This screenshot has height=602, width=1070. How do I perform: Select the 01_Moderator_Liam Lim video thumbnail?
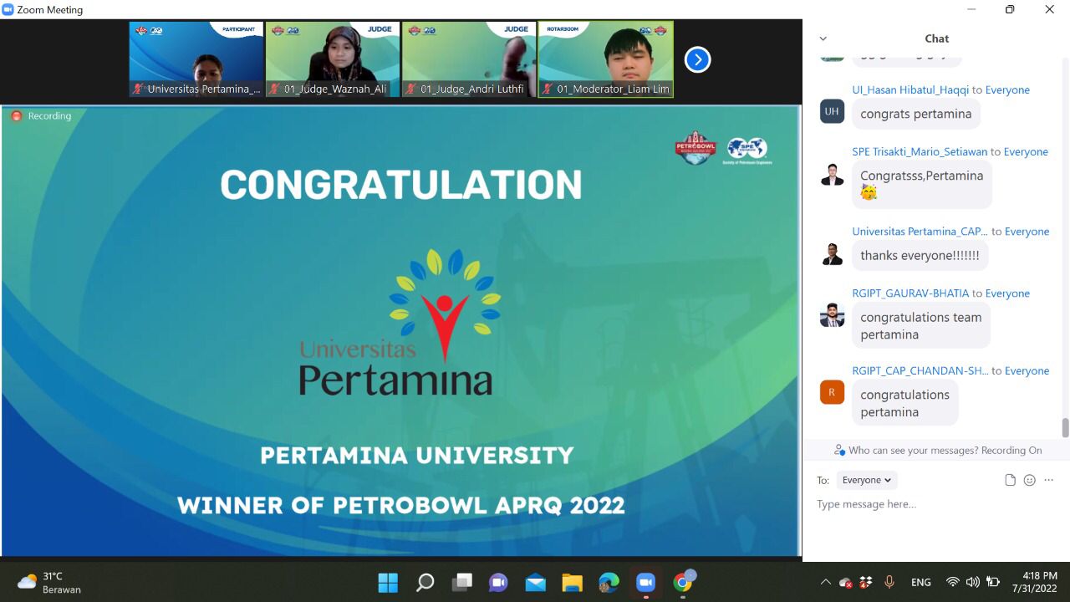point(606,59)
